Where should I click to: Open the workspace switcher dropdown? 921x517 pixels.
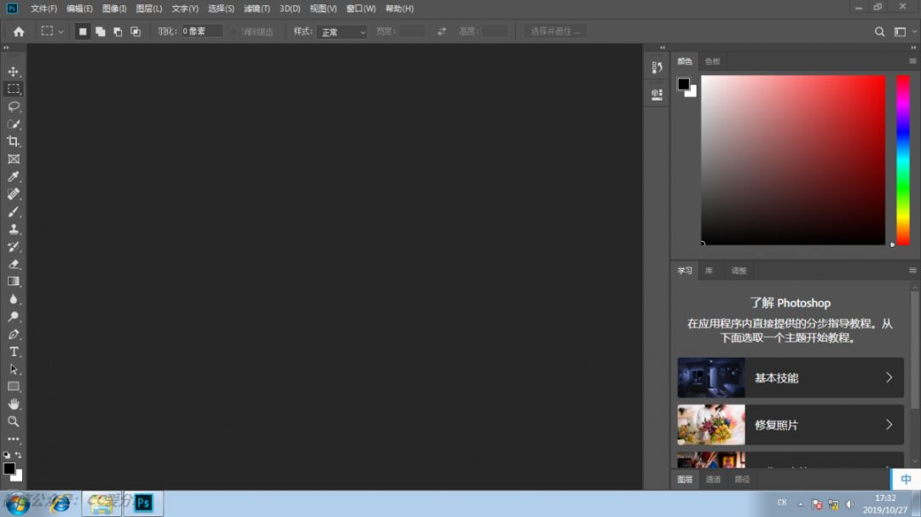click(x=905, y=32)
